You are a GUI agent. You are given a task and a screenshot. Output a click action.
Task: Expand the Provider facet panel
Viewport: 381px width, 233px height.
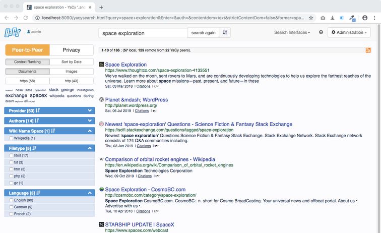click(90, 110)
